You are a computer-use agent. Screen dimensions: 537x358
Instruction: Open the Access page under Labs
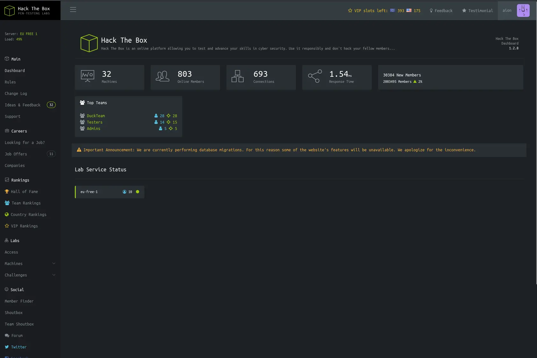pyautogui.click(x=11, y=252)
